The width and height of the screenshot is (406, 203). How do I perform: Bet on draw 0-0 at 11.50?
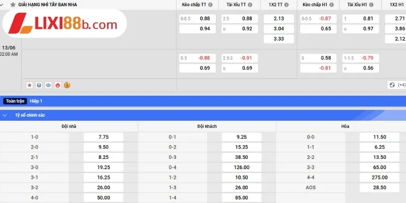click(x=380, y=137)
